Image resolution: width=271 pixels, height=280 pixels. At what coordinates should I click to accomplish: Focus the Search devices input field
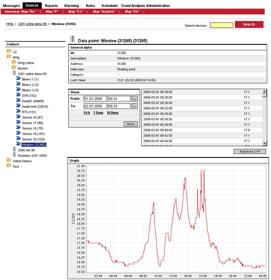point(221,25)
